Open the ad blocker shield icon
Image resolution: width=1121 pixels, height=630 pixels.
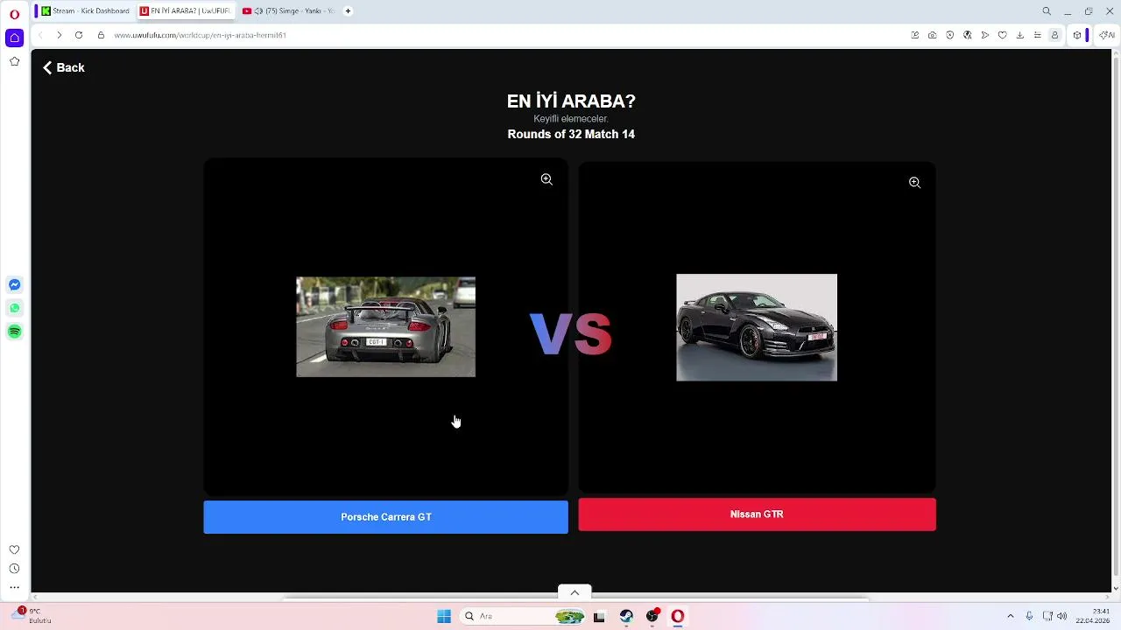950,35
